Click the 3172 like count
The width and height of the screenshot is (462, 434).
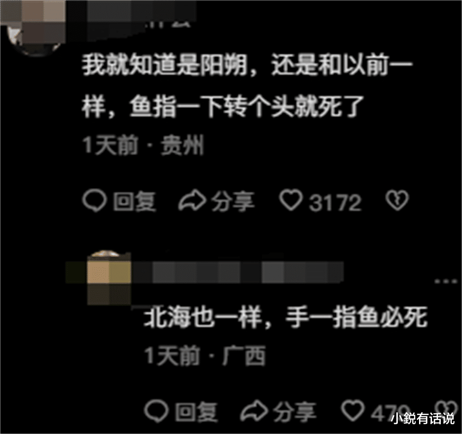[x=335, y=203]
